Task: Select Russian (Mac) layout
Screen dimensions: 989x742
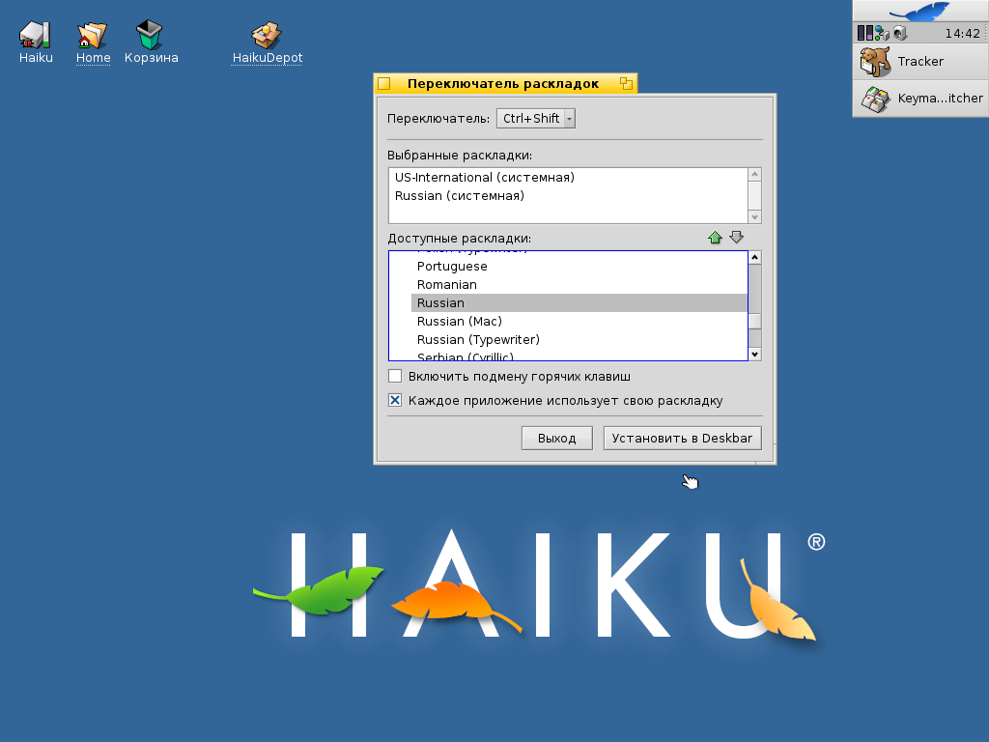Action: click(579, 321)
